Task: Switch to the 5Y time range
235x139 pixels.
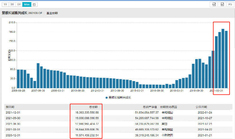Action: (19, 4)
